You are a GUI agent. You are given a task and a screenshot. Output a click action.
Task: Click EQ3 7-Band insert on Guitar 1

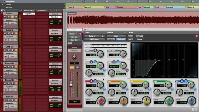pos(29,14)
